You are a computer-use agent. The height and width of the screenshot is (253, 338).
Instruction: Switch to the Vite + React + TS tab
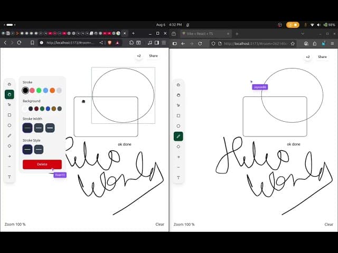[206, 34]
